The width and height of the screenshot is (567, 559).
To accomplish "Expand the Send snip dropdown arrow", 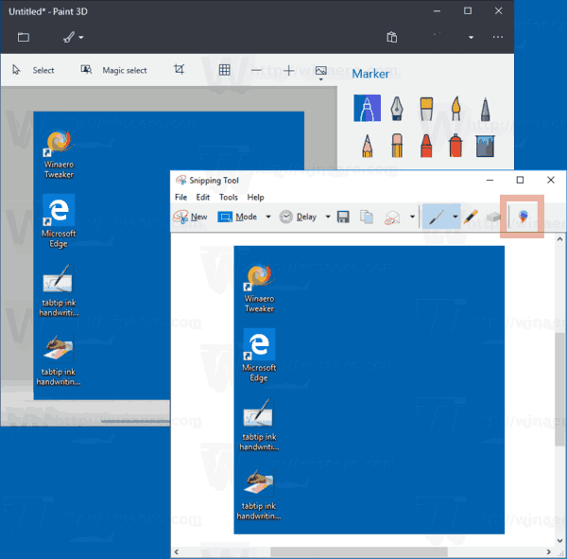I will (x=412, y=217).
